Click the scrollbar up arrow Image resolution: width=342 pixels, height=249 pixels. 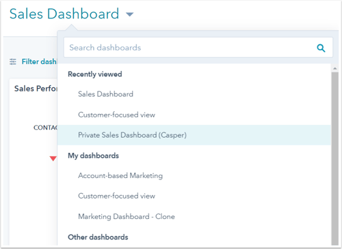pyautogui.click(x=335, y=68)
